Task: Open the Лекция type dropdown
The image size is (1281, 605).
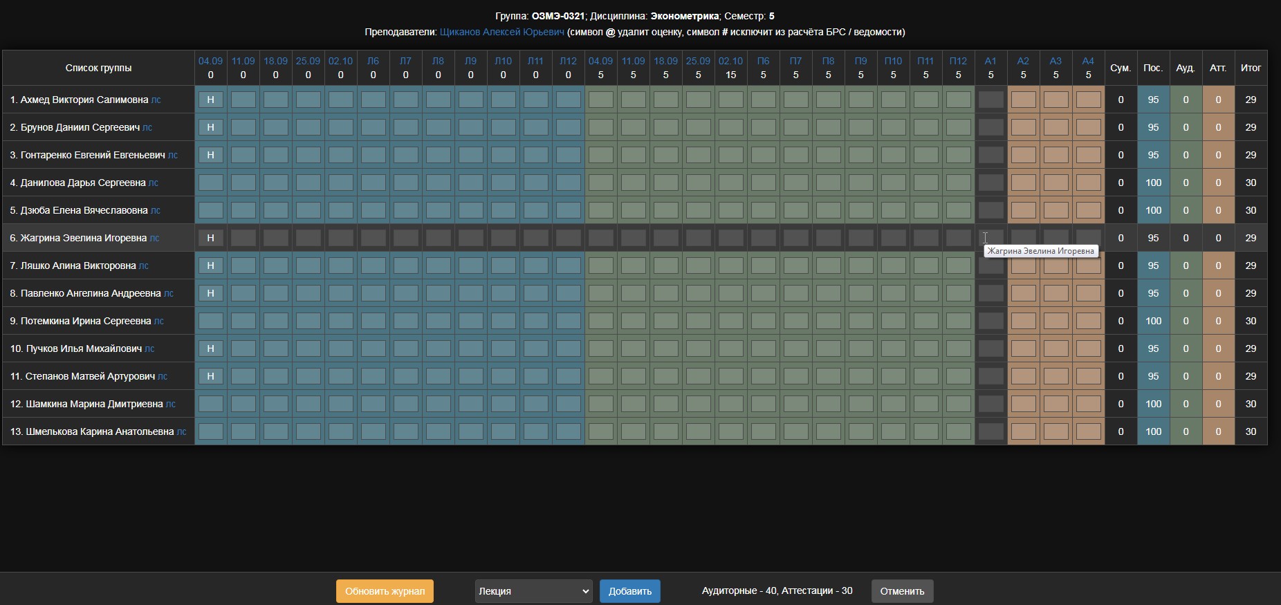Action: click(533, 591)
